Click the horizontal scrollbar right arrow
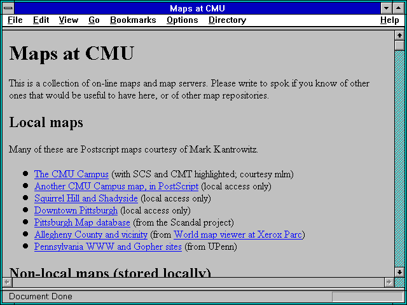Viewport: 407px width, 305px height. click(389, 282)
